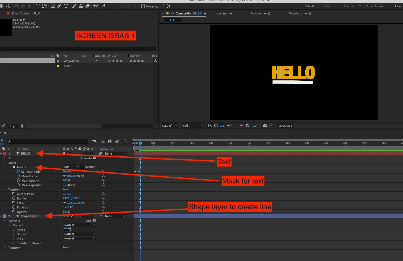Switch to Learn workspace

click(329, 6)
